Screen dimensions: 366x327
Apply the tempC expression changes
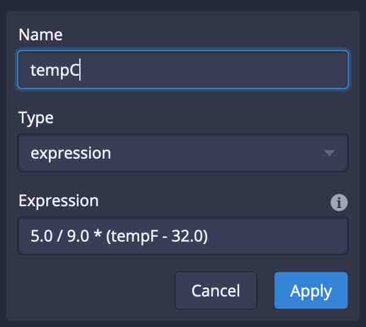click(311, 291)
